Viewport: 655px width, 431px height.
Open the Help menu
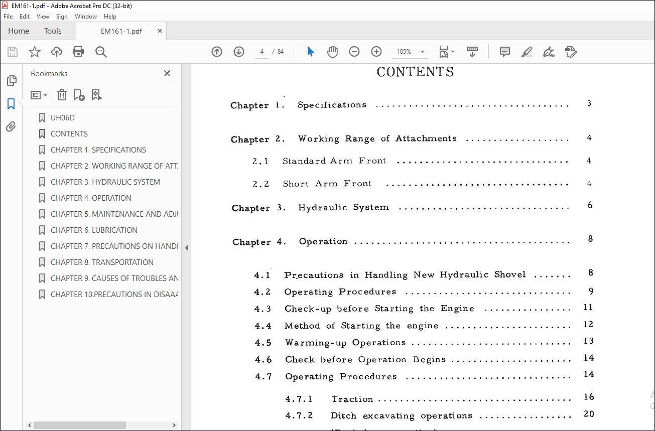(x=110, y=17)
